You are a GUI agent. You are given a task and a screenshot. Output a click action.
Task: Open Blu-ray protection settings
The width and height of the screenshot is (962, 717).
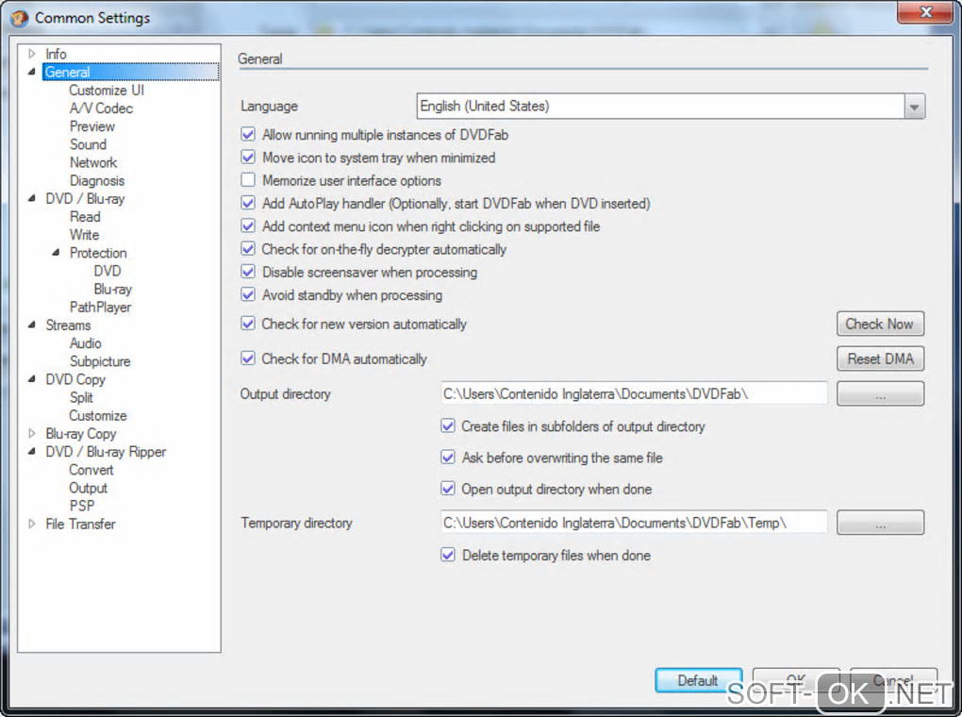(x=113, y=289)
